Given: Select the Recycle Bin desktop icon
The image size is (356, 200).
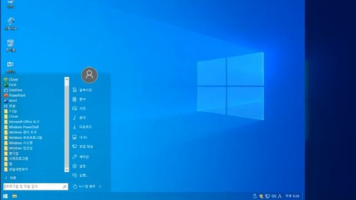Looking at the screenshot, I should coord(11,46).
